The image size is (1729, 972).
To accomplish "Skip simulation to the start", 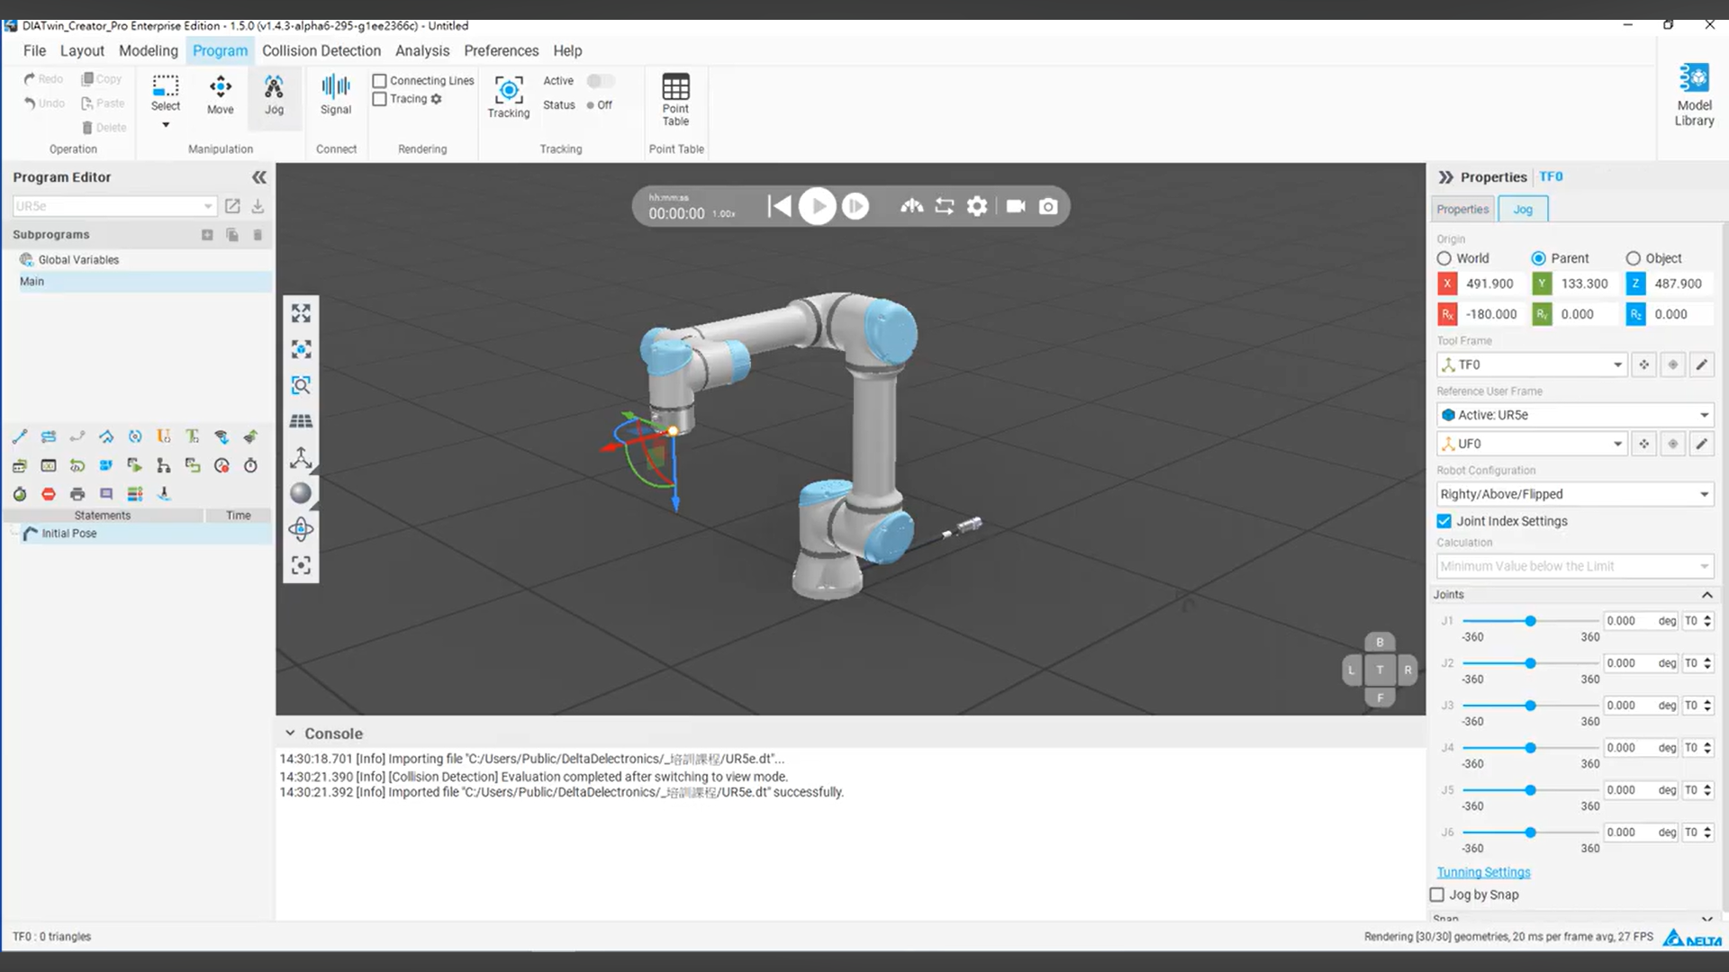I will point(779,206).
